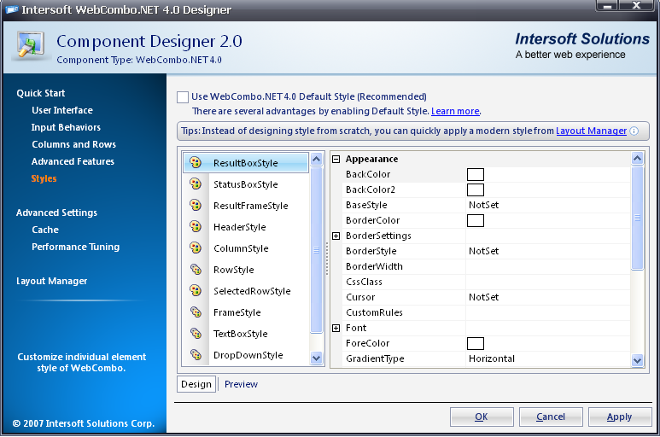Enable WebCombo.NET 4.0 Default Style checkbox

coord(183,97)
